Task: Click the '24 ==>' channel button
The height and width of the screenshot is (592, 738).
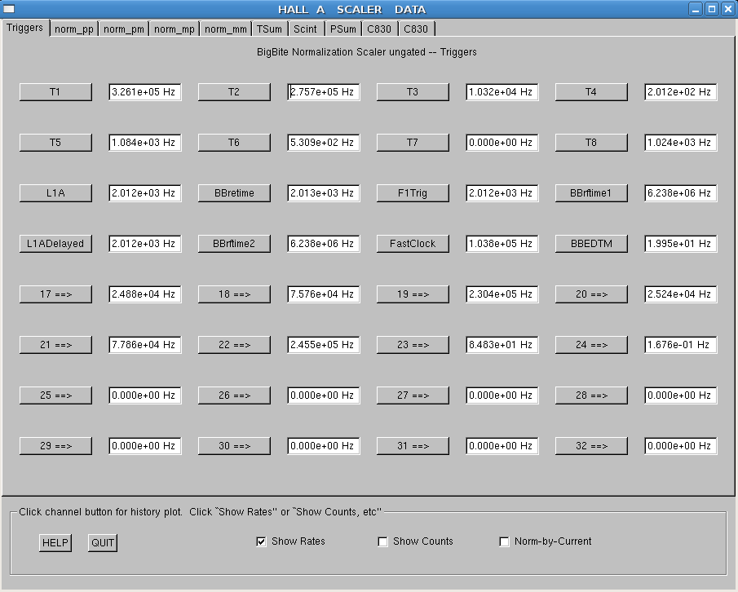Action: point(591,345)
